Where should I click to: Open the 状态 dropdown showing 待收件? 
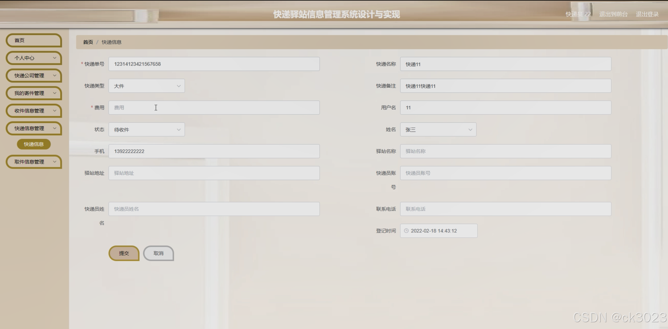pyautogui.click(x=147, y=129)
